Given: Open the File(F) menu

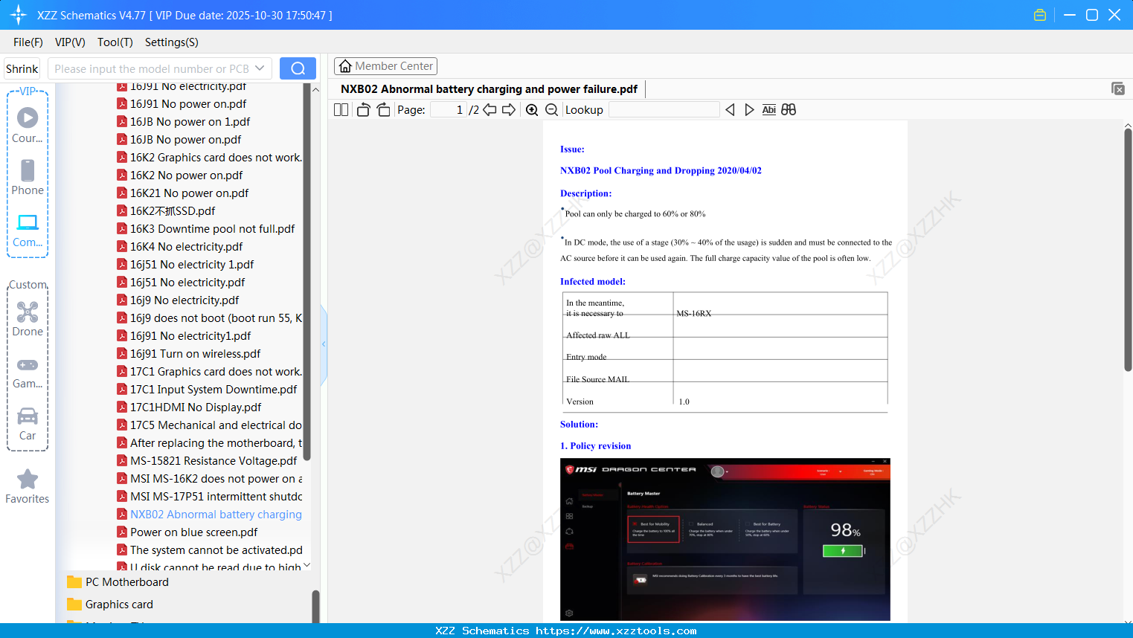Looking at the screenshot, I should click(28, 42).
